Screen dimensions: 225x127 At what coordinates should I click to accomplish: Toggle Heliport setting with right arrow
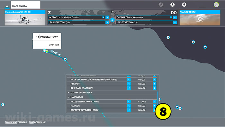(x=155, y=84)
